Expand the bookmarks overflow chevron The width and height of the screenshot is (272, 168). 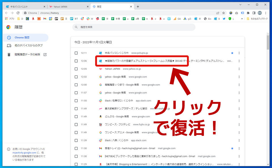[x=242, y=19]
